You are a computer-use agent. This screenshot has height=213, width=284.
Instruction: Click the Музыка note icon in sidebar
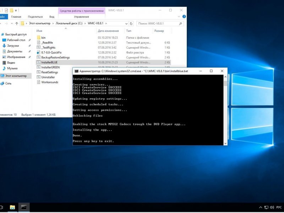click(x=4, y=68)
